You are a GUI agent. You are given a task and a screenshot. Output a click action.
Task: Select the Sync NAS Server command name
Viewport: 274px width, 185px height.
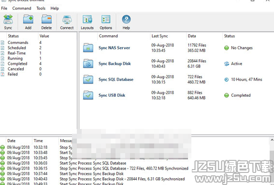tap(114, 48)
